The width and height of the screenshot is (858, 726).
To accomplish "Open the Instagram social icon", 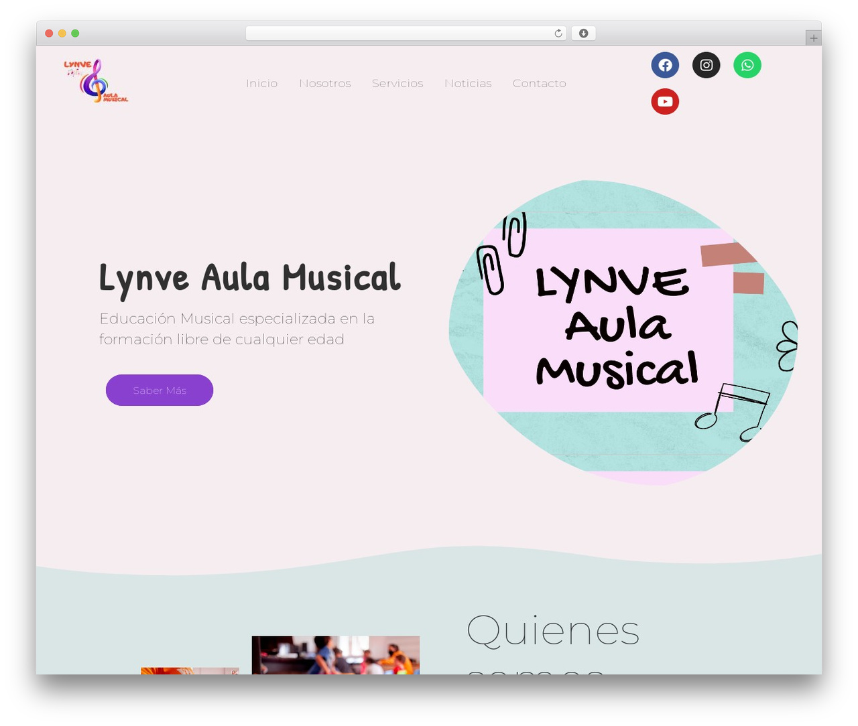I will [706, 65].
